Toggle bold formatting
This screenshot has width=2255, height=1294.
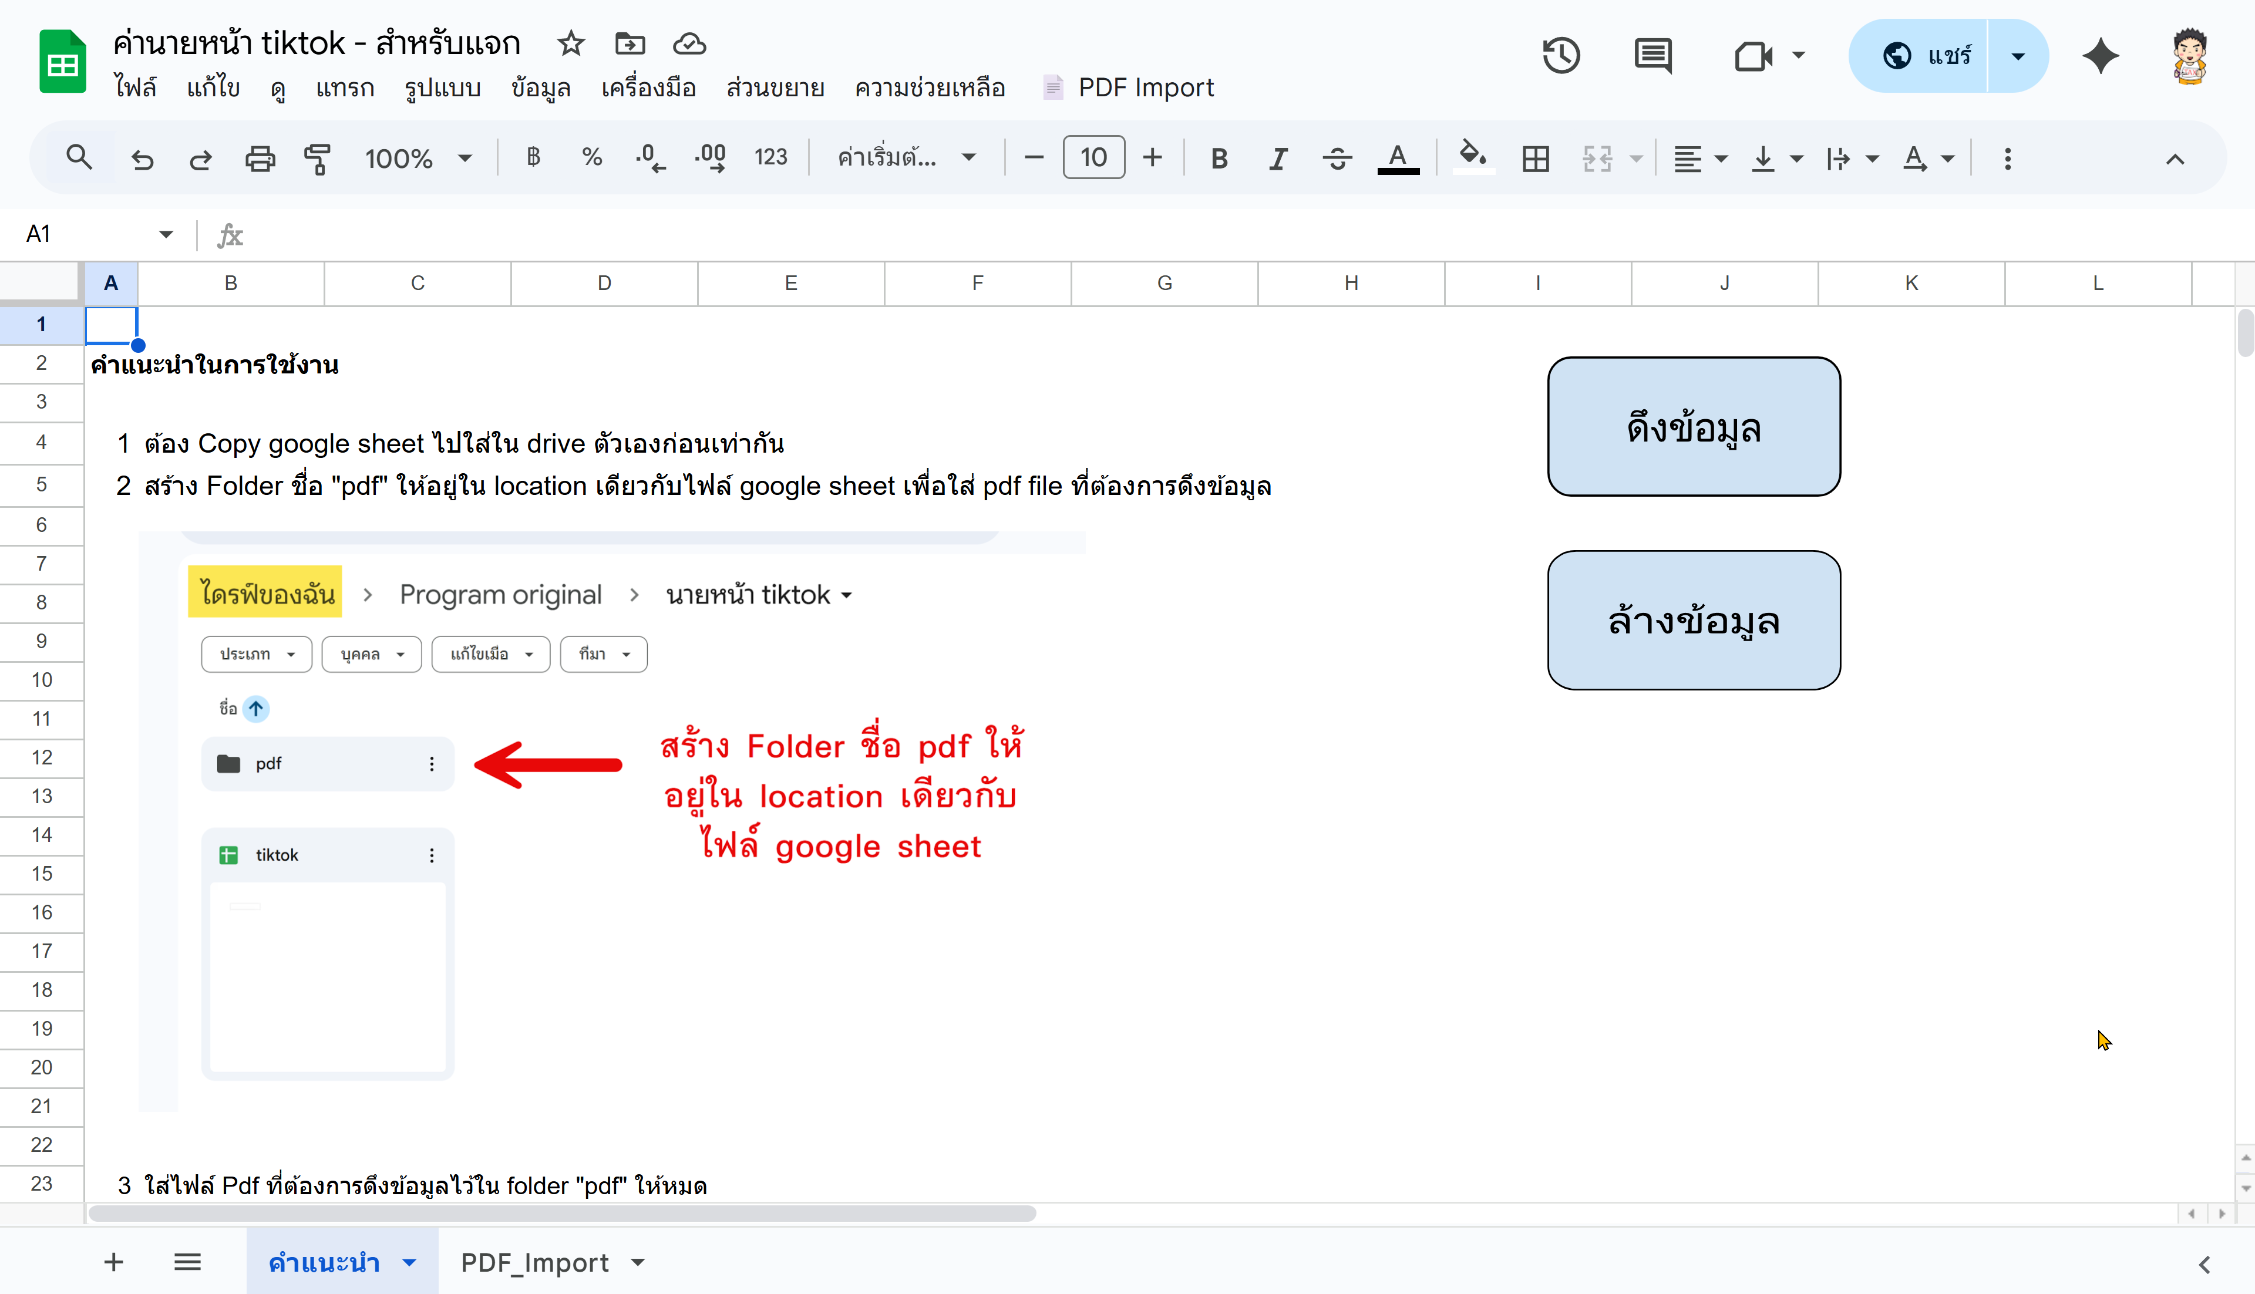pos(1219,159)
